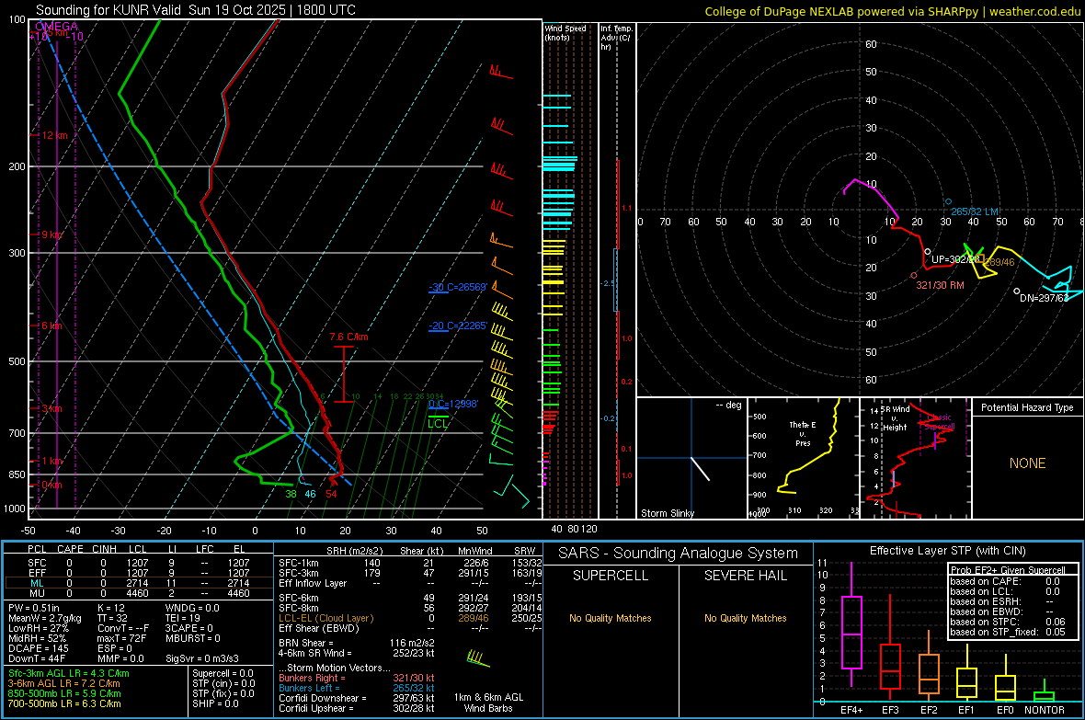1085x720 pixels.
Task: Select the highlighted ML parcel row
Action: click(139, 583)
